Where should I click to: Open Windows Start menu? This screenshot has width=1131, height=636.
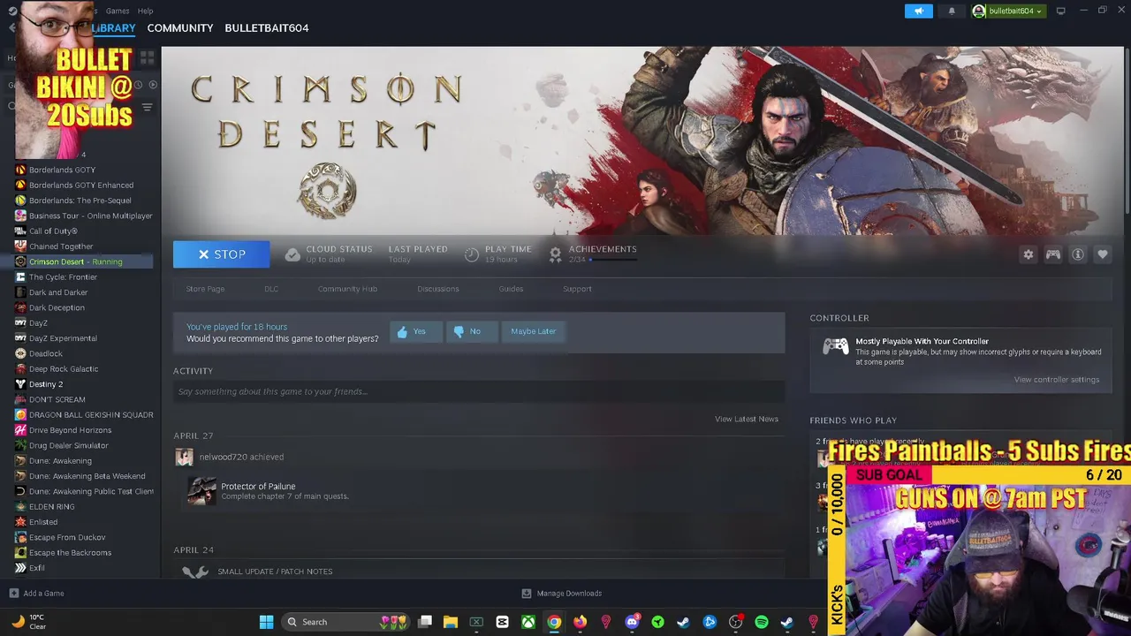(266, 622)
